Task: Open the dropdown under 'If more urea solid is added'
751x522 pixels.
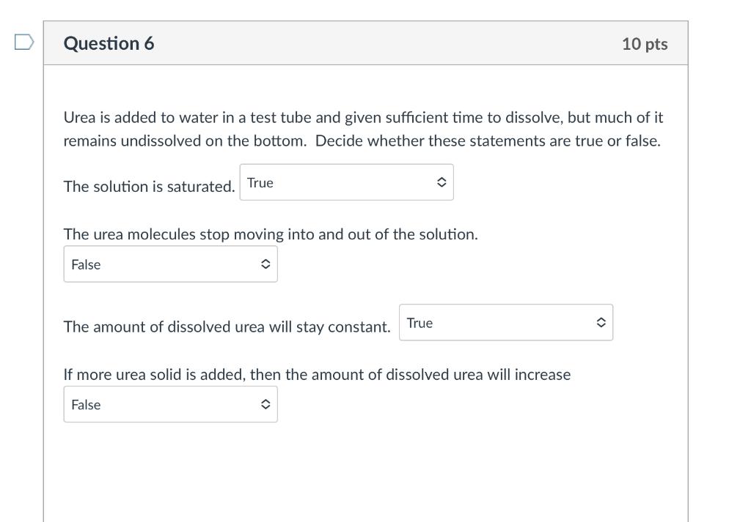Action: (170, 404)
